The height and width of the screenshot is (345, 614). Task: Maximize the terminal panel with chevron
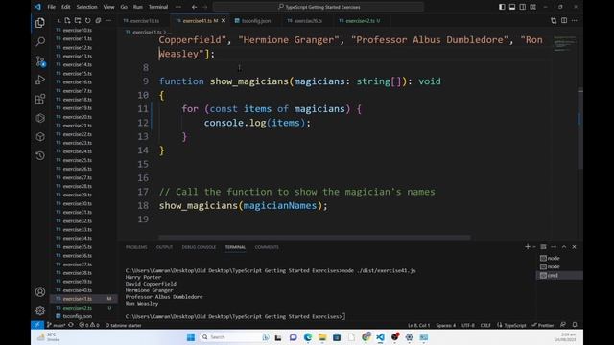(564, 247)
